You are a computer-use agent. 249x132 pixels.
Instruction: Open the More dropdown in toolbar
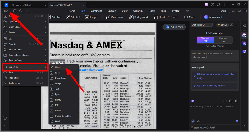pyautogui.click(x=190, y=17)
